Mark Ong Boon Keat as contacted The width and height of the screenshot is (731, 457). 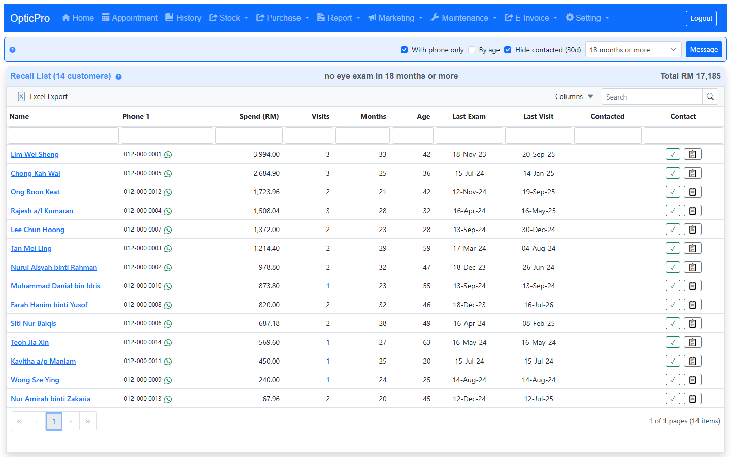pyautogui.click(x=673, y=192)
